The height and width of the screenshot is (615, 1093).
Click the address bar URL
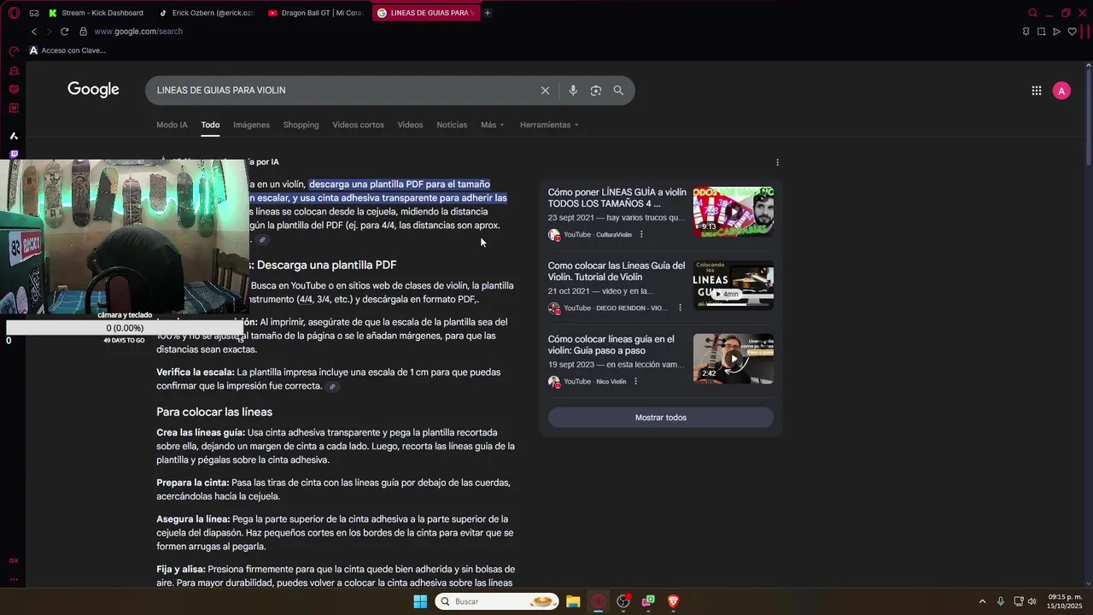[138, 32]
